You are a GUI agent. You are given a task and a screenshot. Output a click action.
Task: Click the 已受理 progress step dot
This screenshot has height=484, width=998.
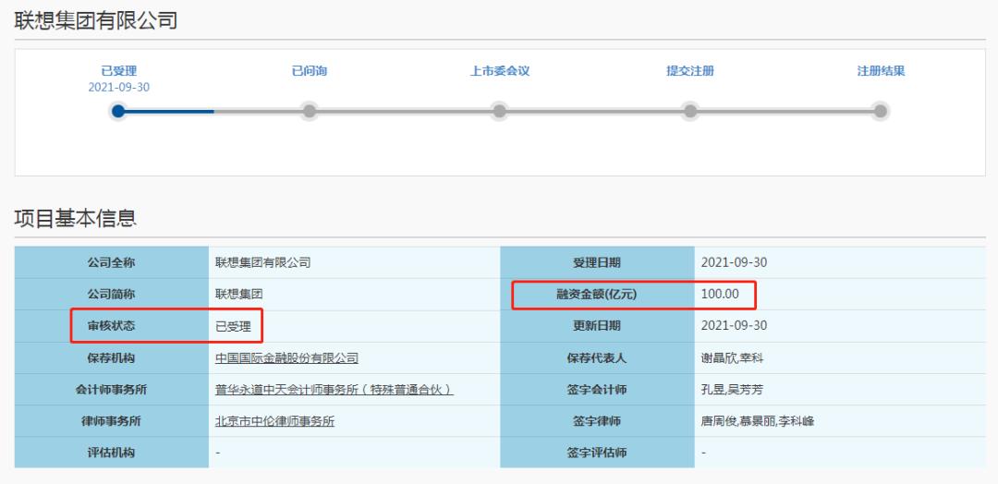[118, 111]
